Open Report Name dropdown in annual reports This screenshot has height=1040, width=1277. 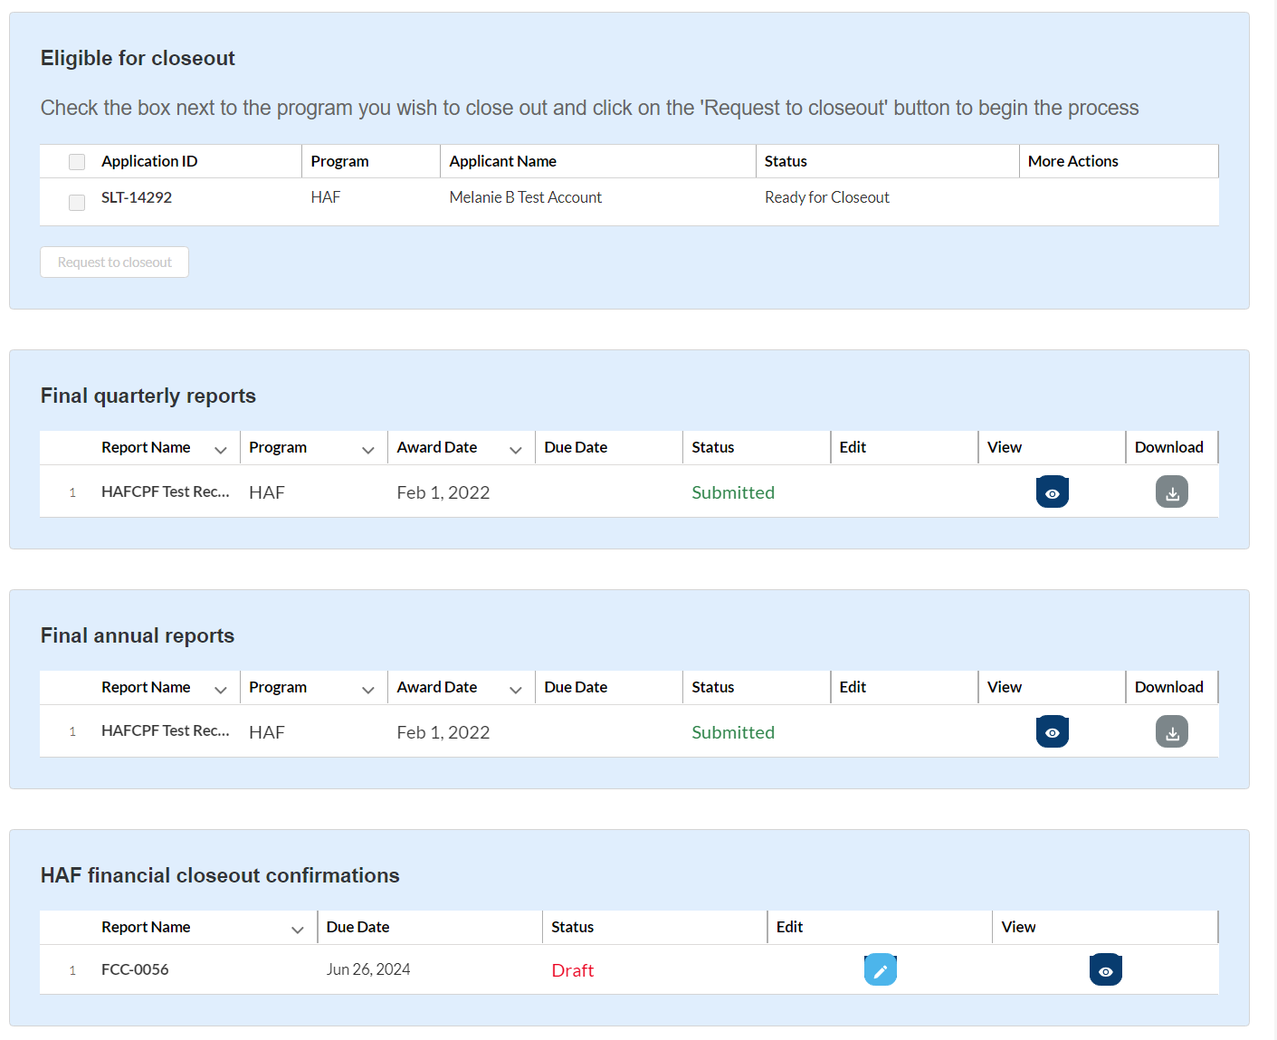click(220, 690)
